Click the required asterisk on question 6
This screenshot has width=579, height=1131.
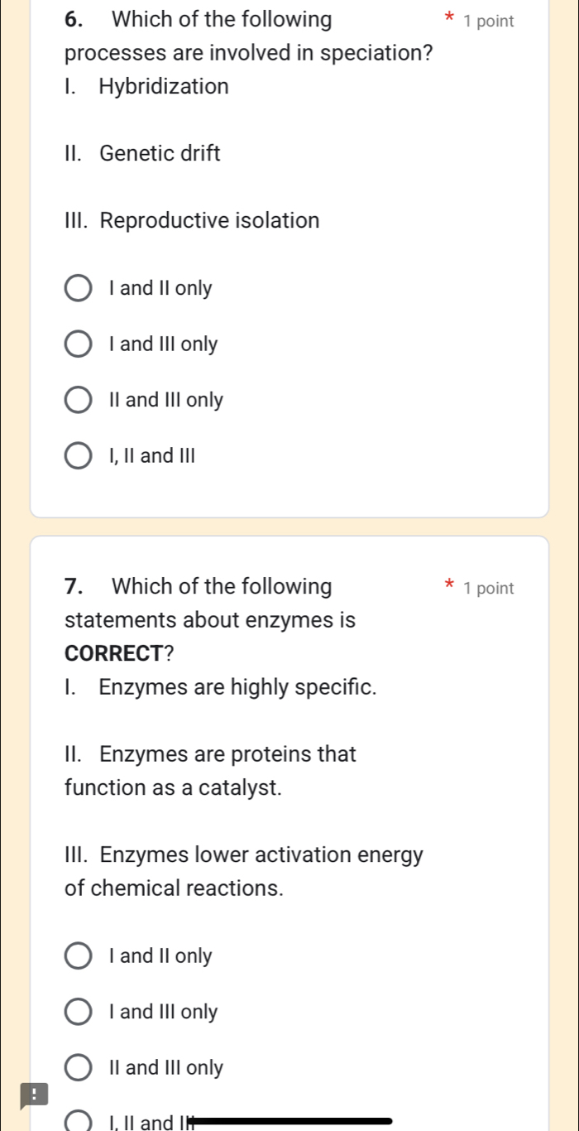click(x=447, y=17)
